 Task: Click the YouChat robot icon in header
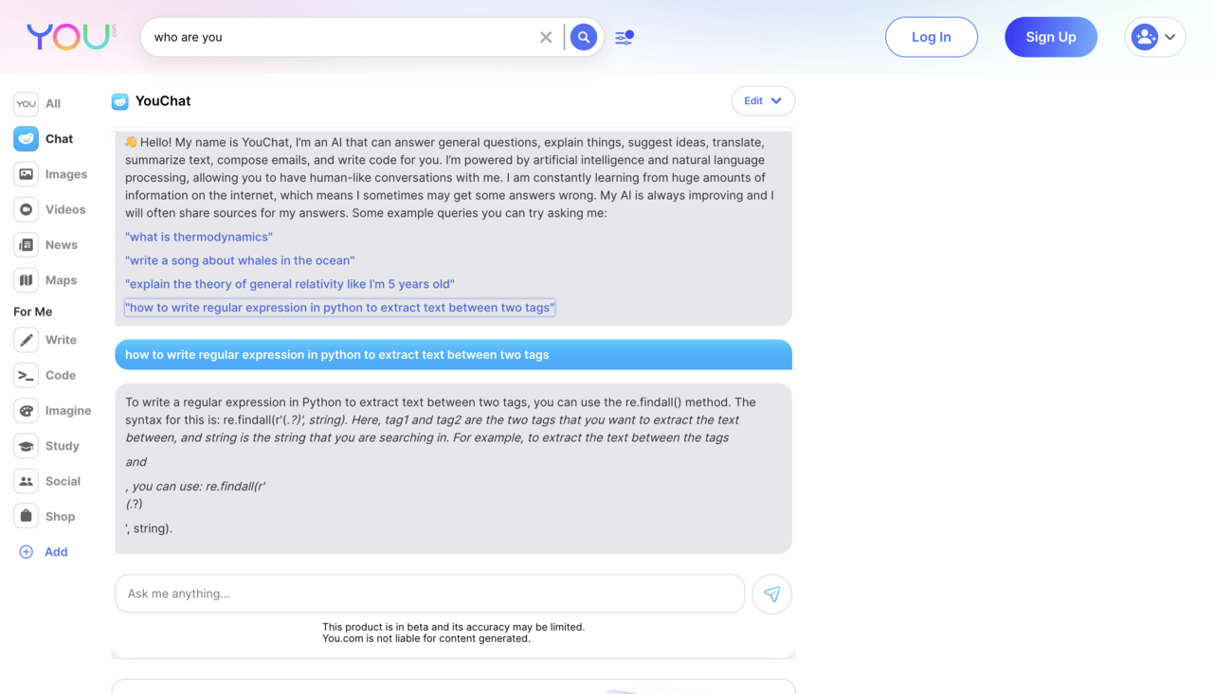120,101
